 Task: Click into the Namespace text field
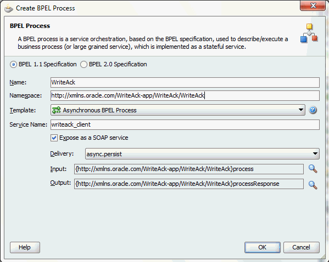coord(185,95)
